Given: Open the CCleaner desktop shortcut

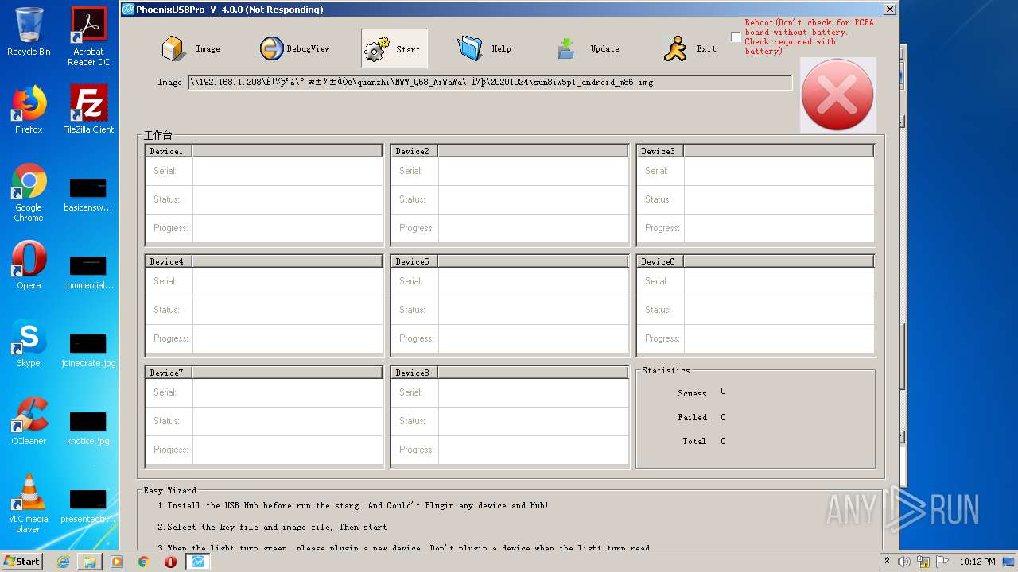Looking at the screenshot, I should [29, 421].
